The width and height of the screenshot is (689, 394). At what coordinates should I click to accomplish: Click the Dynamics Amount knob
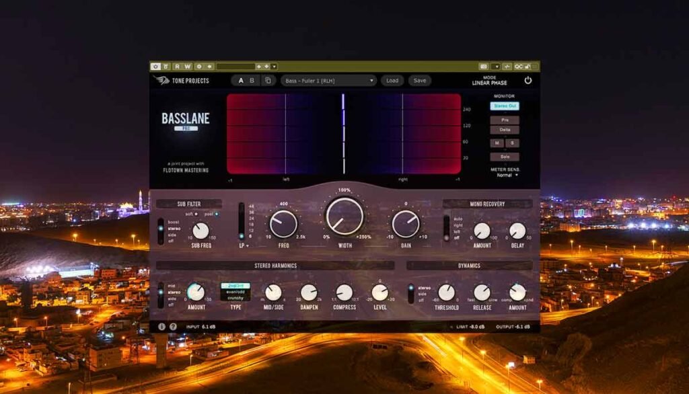[x=517, y=292]
